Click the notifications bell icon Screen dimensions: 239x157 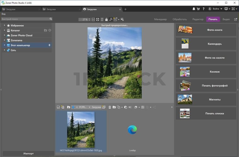[194, 9]
